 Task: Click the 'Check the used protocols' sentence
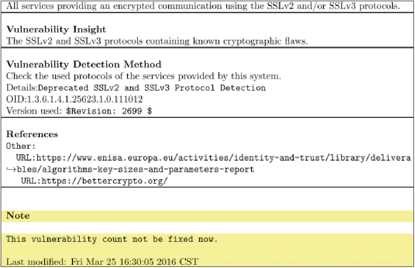click(144, 76)
